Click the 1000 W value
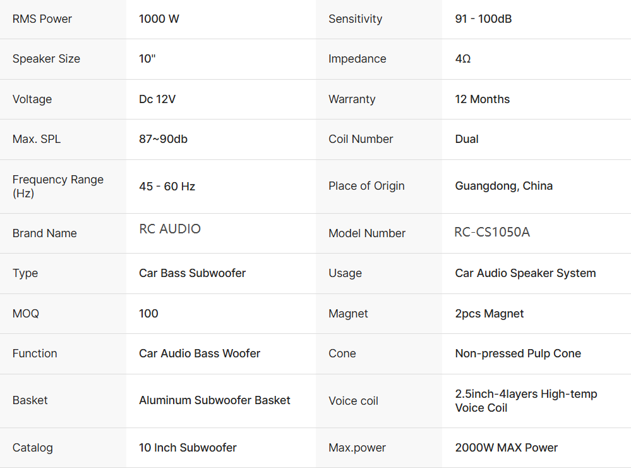This screenshot has width=631, height=468. [x=159, y=19]
